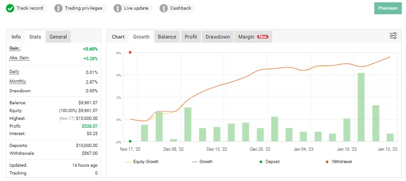Click the Cashback label

[181, 8]
